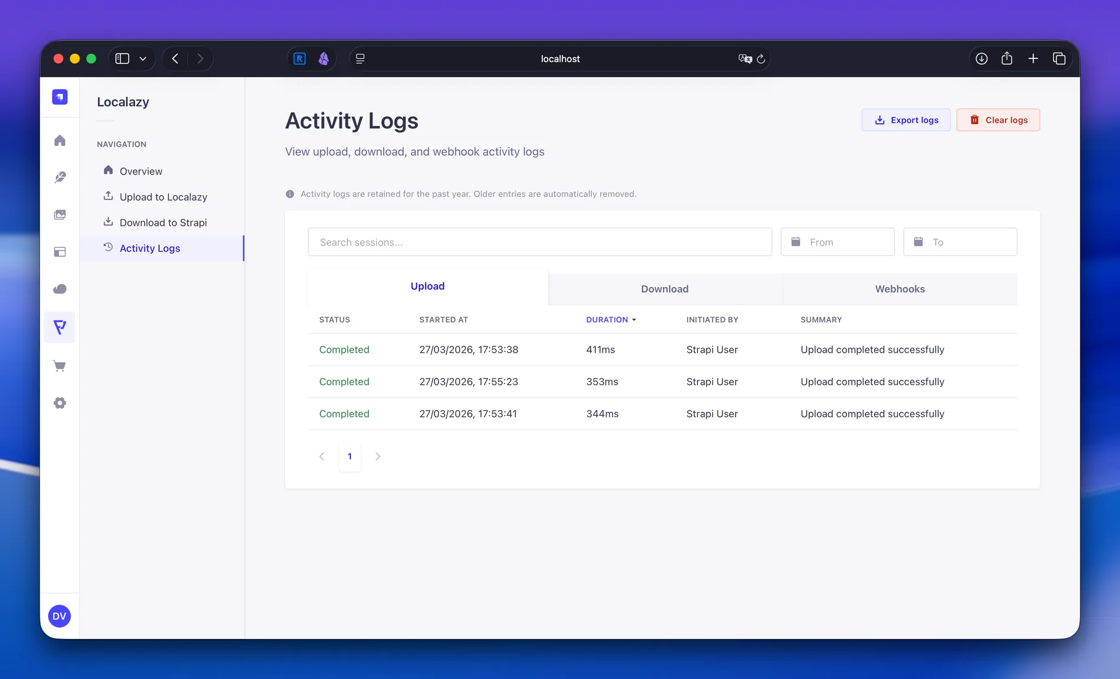Click the Strapi home icon in sidebar
This screenshot has width=1120, height=679.
tap(60, 140)
